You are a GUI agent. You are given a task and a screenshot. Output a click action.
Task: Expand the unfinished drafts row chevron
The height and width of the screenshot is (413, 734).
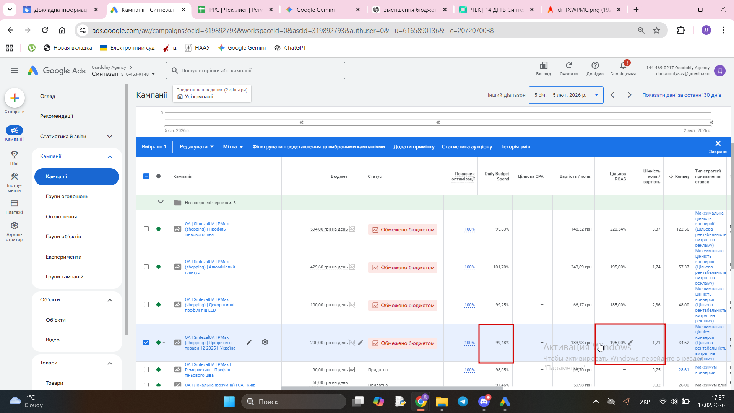[x=161, y=202]
